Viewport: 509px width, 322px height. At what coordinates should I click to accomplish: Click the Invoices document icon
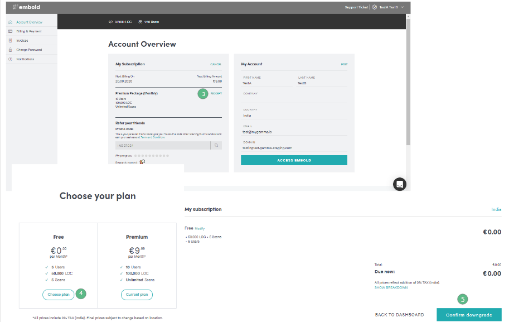(11, 41)
